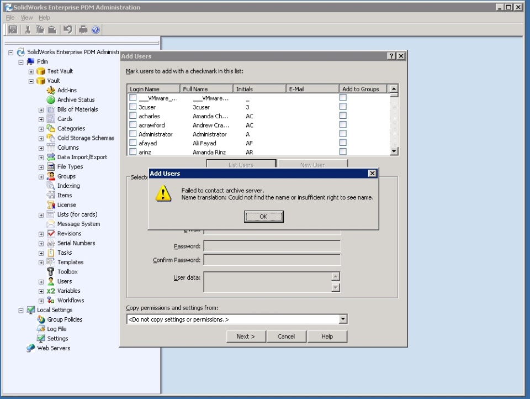Image resolution: width=530 pixels, height=399 pixels.
Task: Sort by Initials column header
Action: click(259, 88)
